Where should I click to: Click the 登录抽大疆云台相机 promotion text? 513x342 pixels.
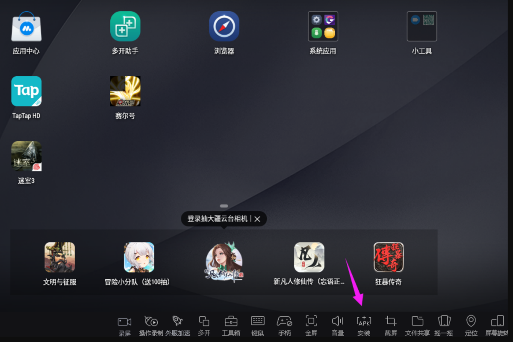[217, 219]
